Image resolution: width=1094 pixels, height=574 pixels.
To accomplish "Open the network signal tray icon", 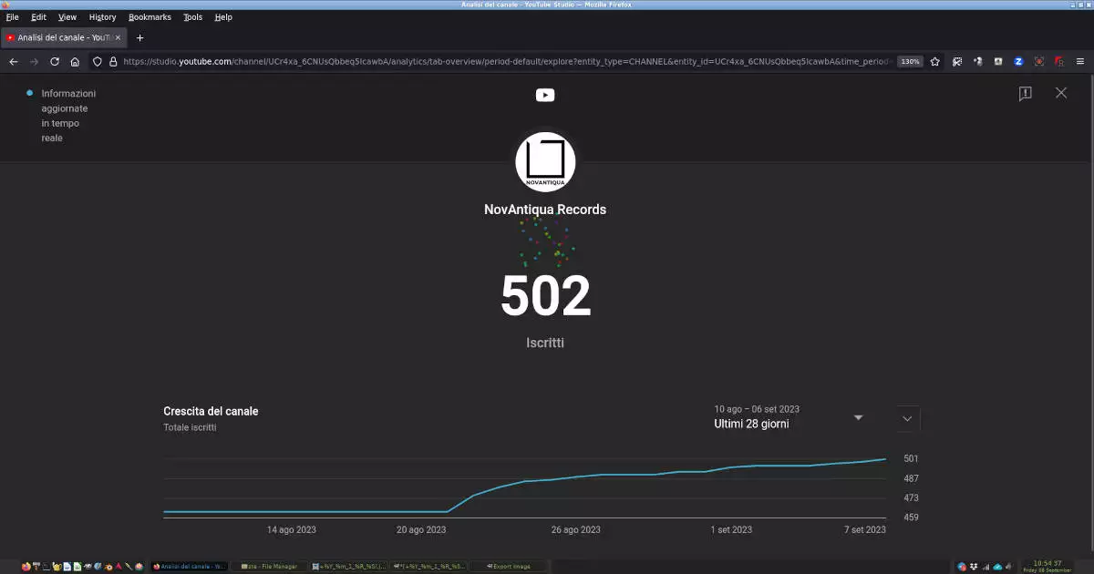I will pos(986,567).
